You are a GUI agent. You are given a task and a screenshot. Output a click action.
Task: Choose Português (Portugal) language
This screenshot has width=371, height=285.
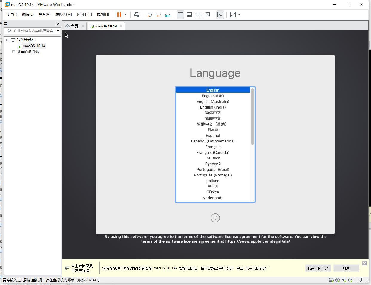(x=213, y=175)
